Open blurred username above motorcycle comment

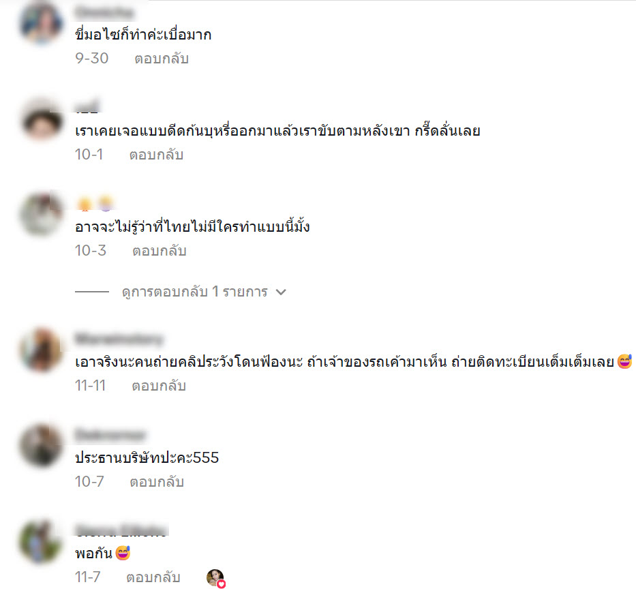click(104, 12)
